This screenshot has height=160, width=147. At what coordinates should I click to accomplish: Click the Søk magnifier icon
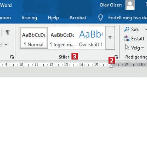127,29
